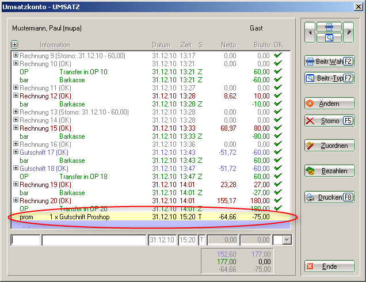Click the magnifier icon between the arrows
The width and height of the screenshot is (366, 282).
(x=329, y=38)
